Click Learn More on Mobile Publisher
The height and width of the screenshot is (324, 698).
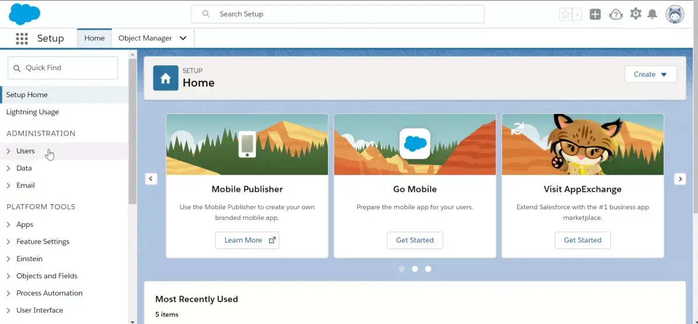coord(247,240)
